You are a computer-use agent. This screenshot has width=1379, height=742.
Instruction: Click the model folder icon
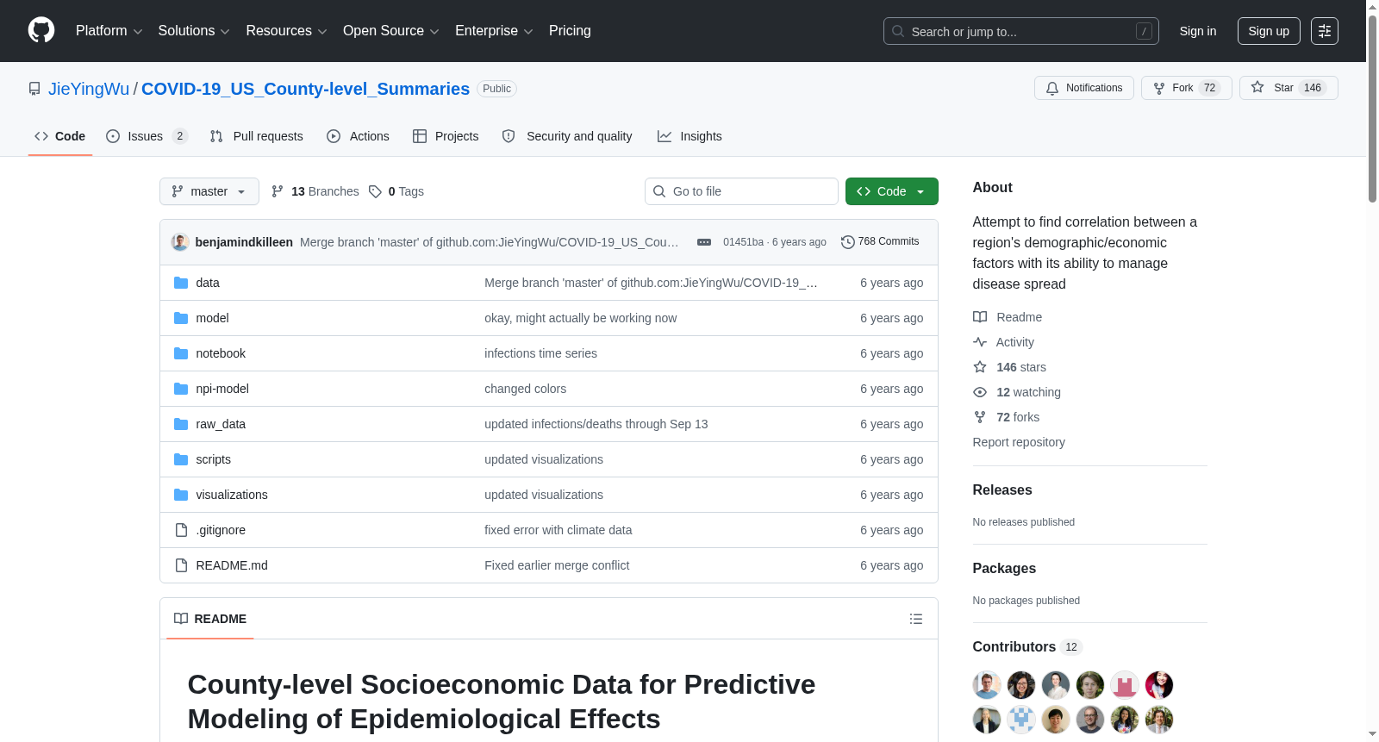pyautogui.click(x=181, y=318)
